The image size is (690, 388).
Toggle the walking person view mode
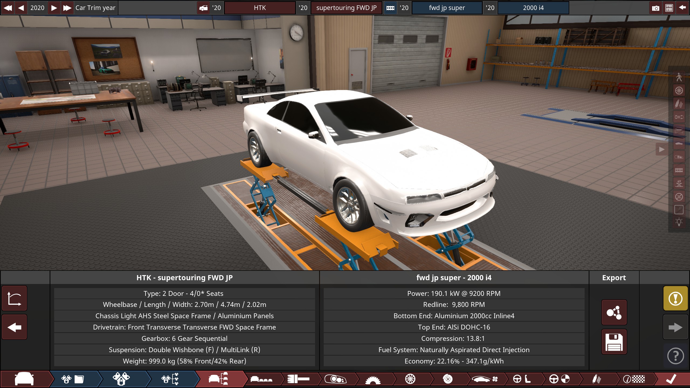(x=679, y=77)
